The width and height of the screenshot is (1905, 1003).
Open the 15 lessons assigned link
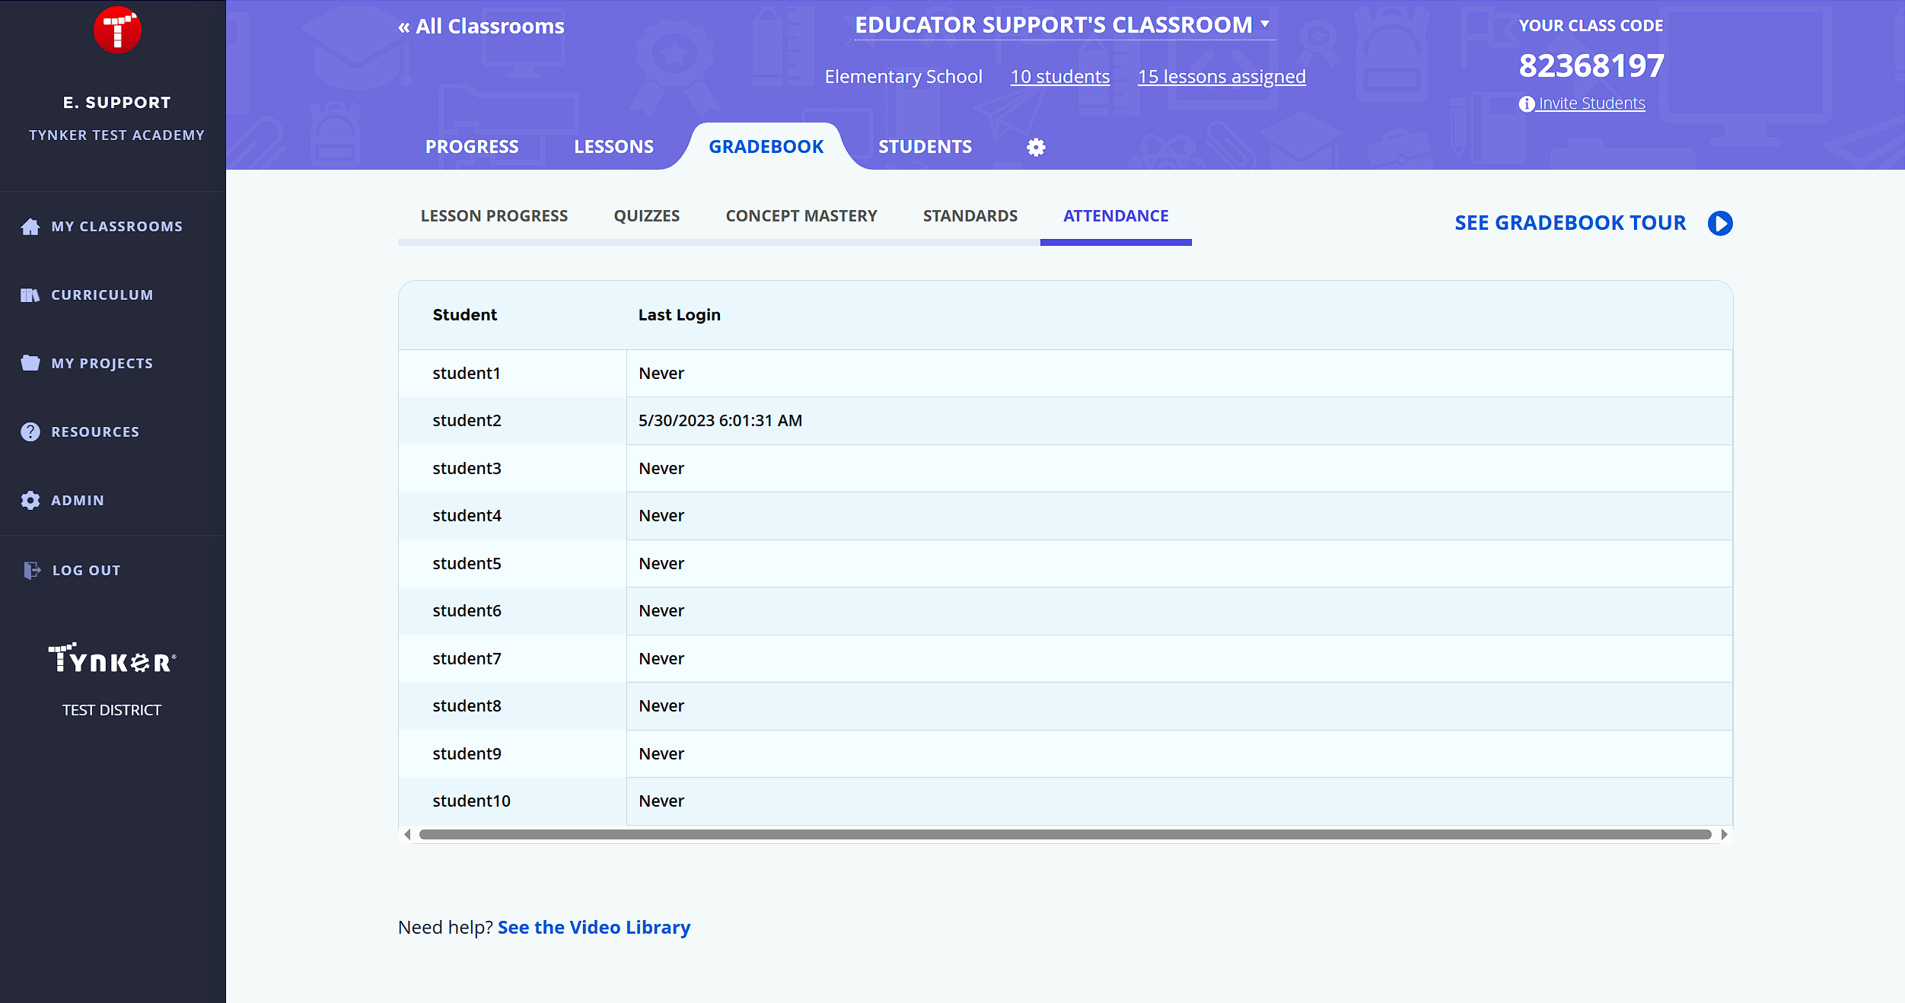[x=1222, y=77]
